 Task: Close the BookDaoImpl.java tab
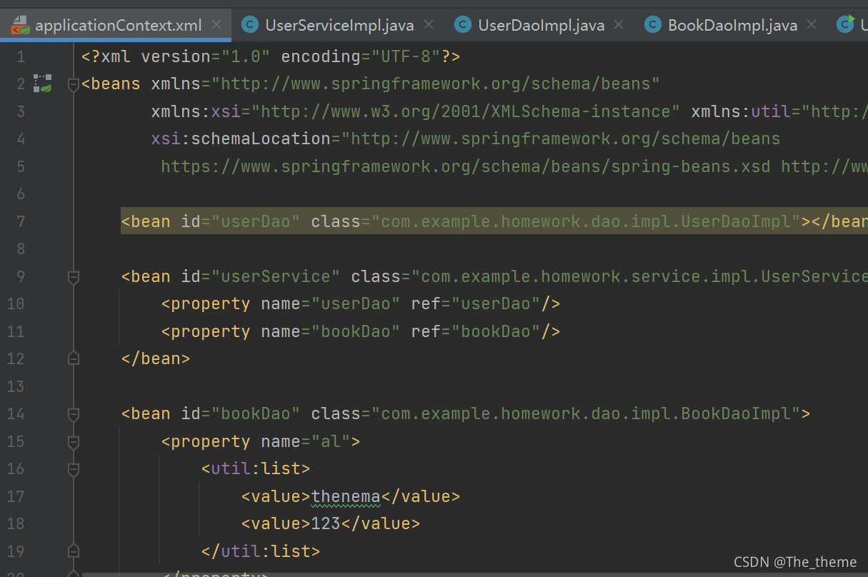812,25
